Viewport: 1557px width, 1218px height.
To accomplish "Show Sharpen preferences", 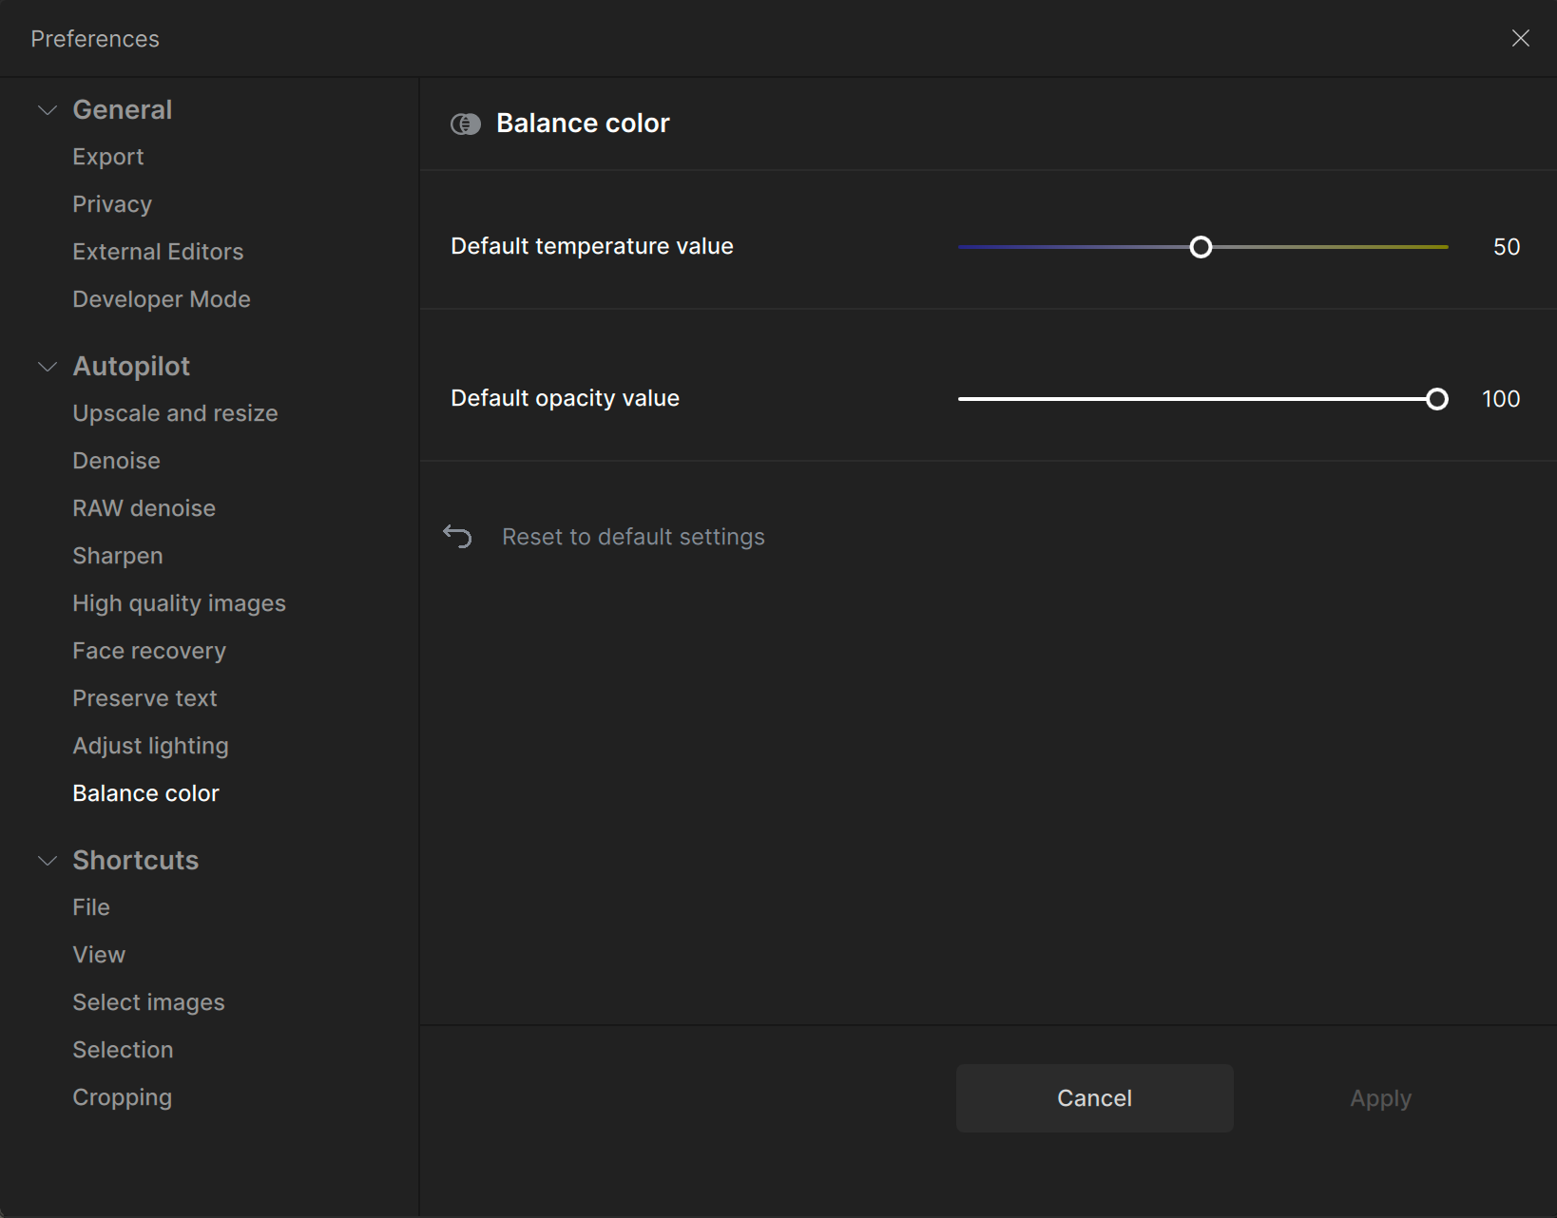I will pos(118,556).
